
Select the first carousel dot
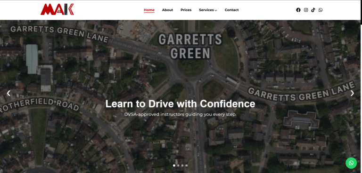174,165
